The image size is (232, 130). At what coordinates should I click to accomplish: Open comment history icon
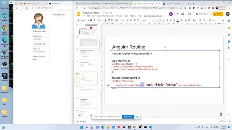(183, 14)
